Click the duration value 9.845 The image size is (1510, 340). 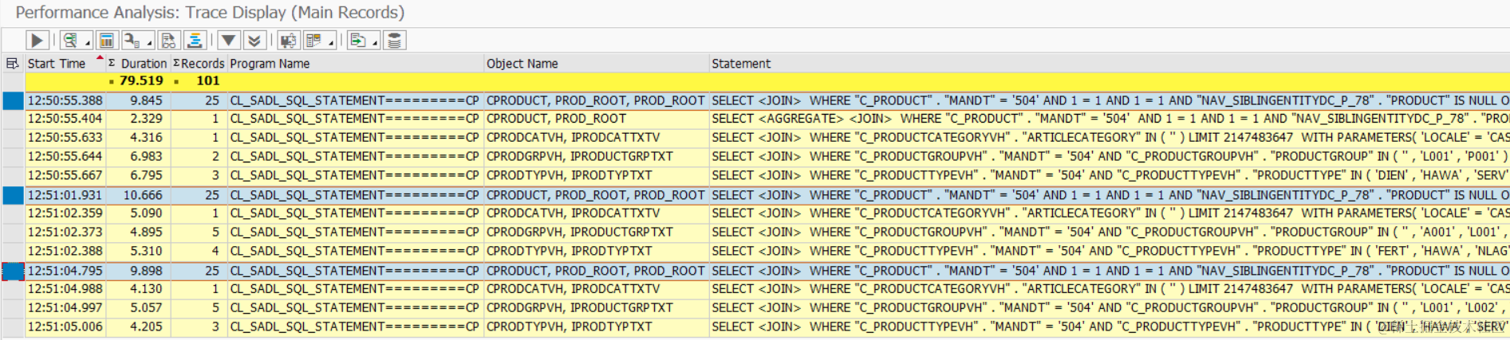point(146,100)
